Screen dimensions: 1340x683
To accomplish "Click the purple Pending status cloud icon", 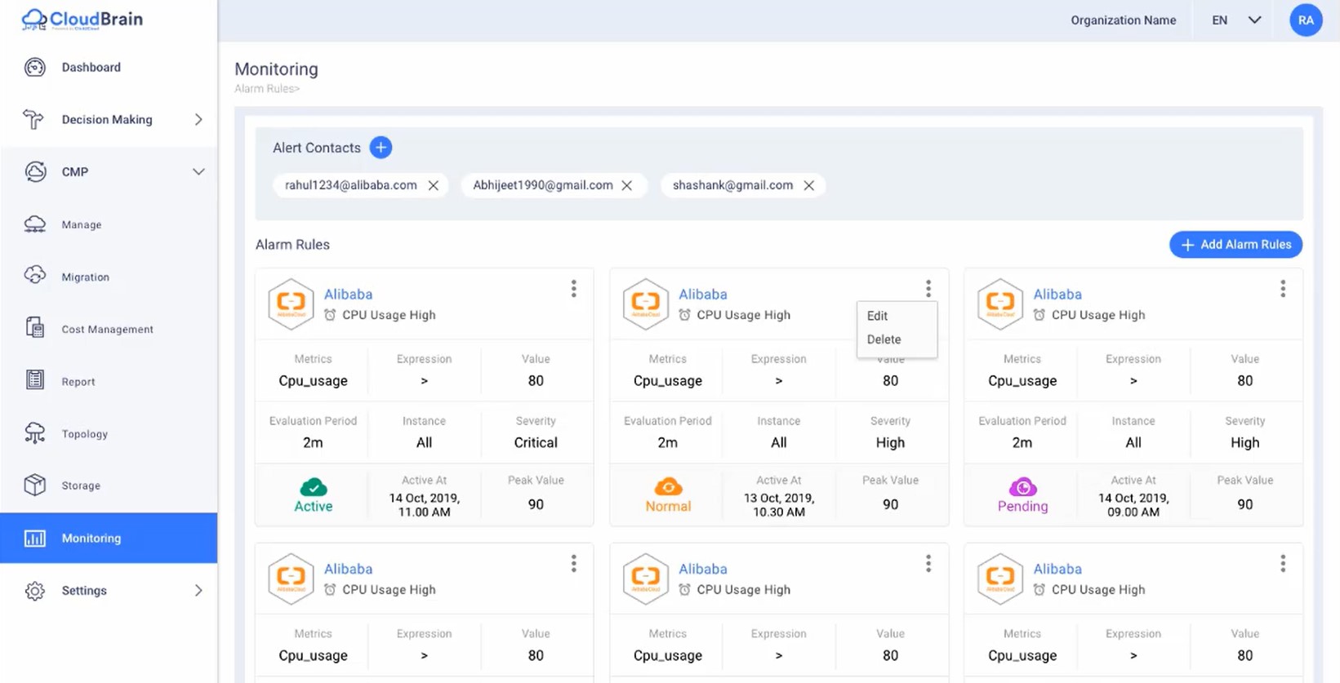I will coord(1022,487).
